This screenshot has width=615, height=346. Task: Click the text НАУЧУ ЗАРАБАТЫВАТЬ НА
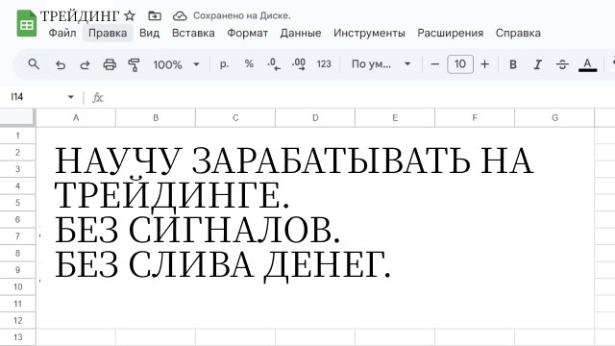pyautogui.click(x=294, y=161)
